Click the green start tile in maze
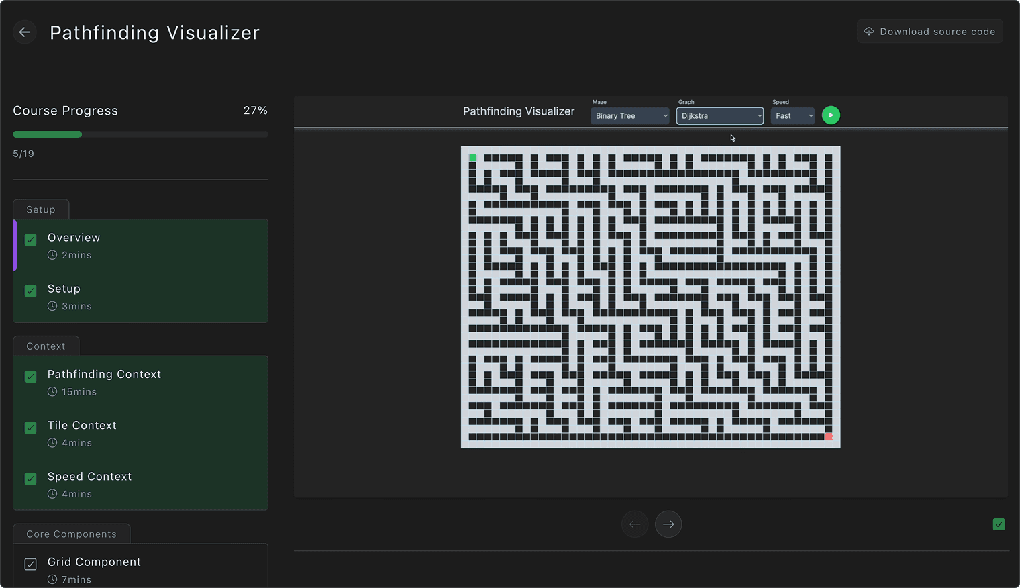Viewport: 1020px width, 588px height. point(472,158)
